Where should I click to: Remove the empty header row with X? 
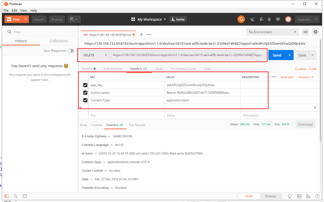click(315, 108)
